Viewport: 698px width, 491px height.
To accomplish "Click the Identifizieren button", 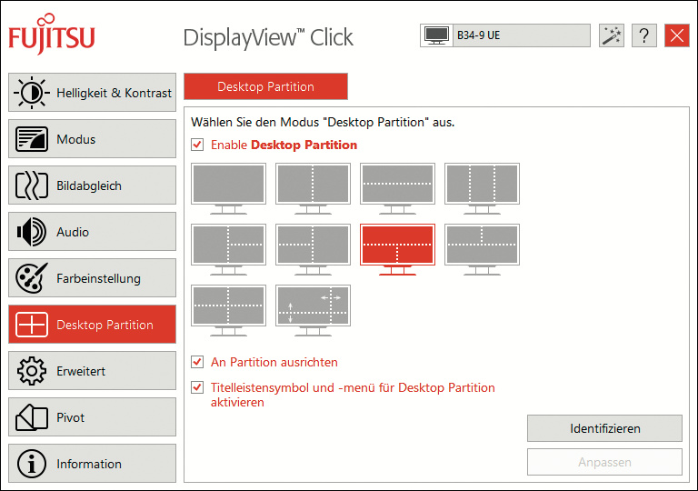I will 604,428.
